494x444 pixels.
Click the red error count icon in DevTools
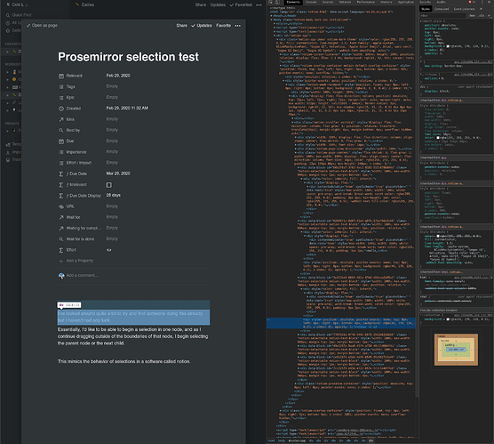pyautogui.click(x=470, y=2)
